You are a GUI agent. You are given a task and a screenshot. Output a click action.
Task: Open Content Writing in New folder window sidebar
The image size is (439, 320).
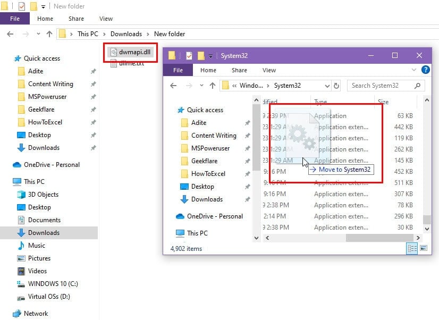(x=50, y=84)
